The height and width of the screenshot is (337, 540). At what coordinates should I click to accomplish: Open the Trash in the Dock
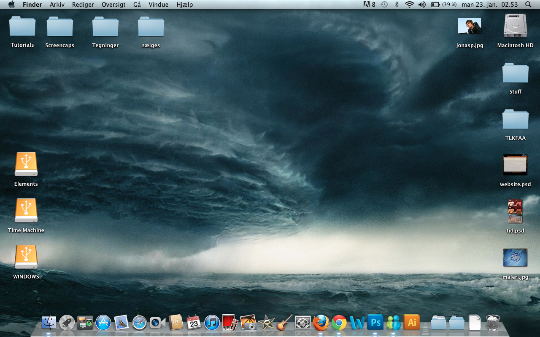click(493, 323)
